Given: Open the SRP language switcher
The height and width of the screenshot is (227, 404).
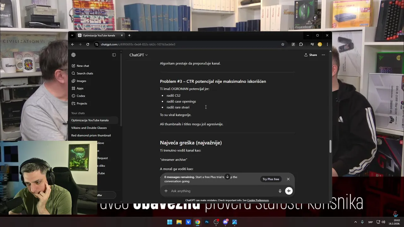Looking at the screenshot, I should (x=371, y=222).
